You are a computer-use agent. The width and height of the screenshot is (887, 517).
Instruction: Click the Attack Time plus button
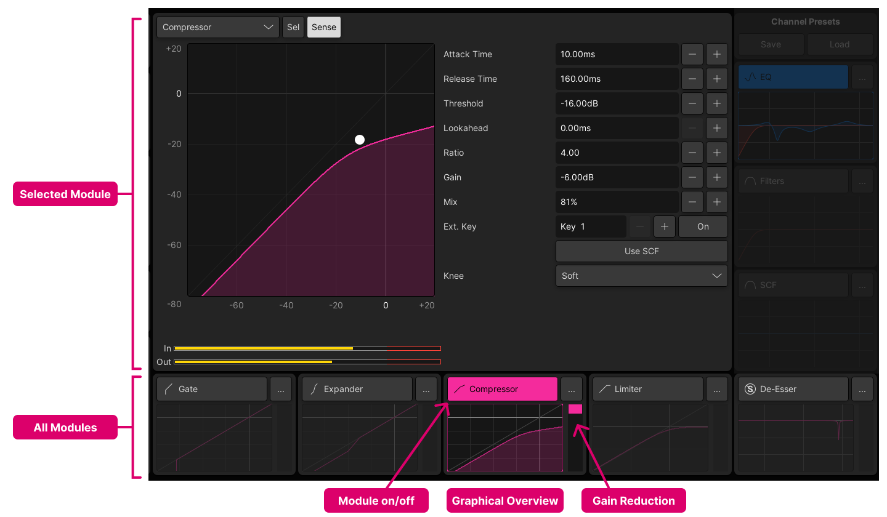click(716, 54)
